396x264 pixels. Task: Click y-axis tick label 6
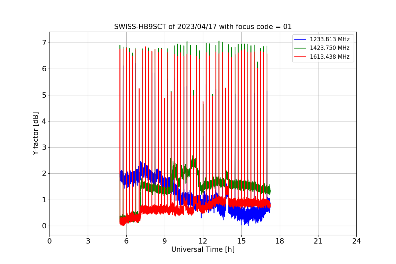point(44,69)
